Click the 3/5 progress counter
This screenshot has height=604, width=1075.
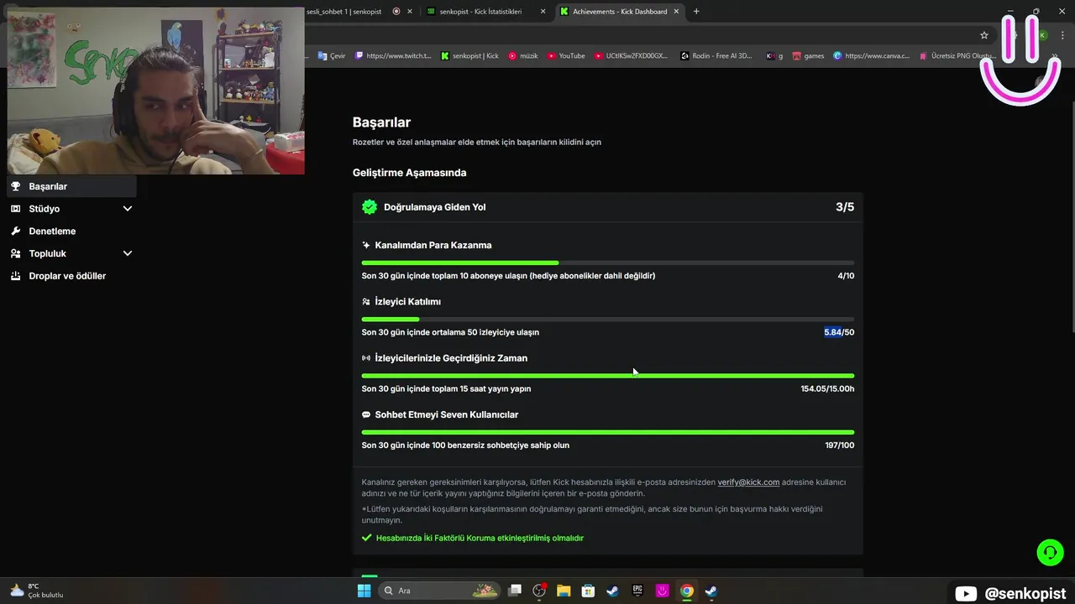[x=845, y=207]
